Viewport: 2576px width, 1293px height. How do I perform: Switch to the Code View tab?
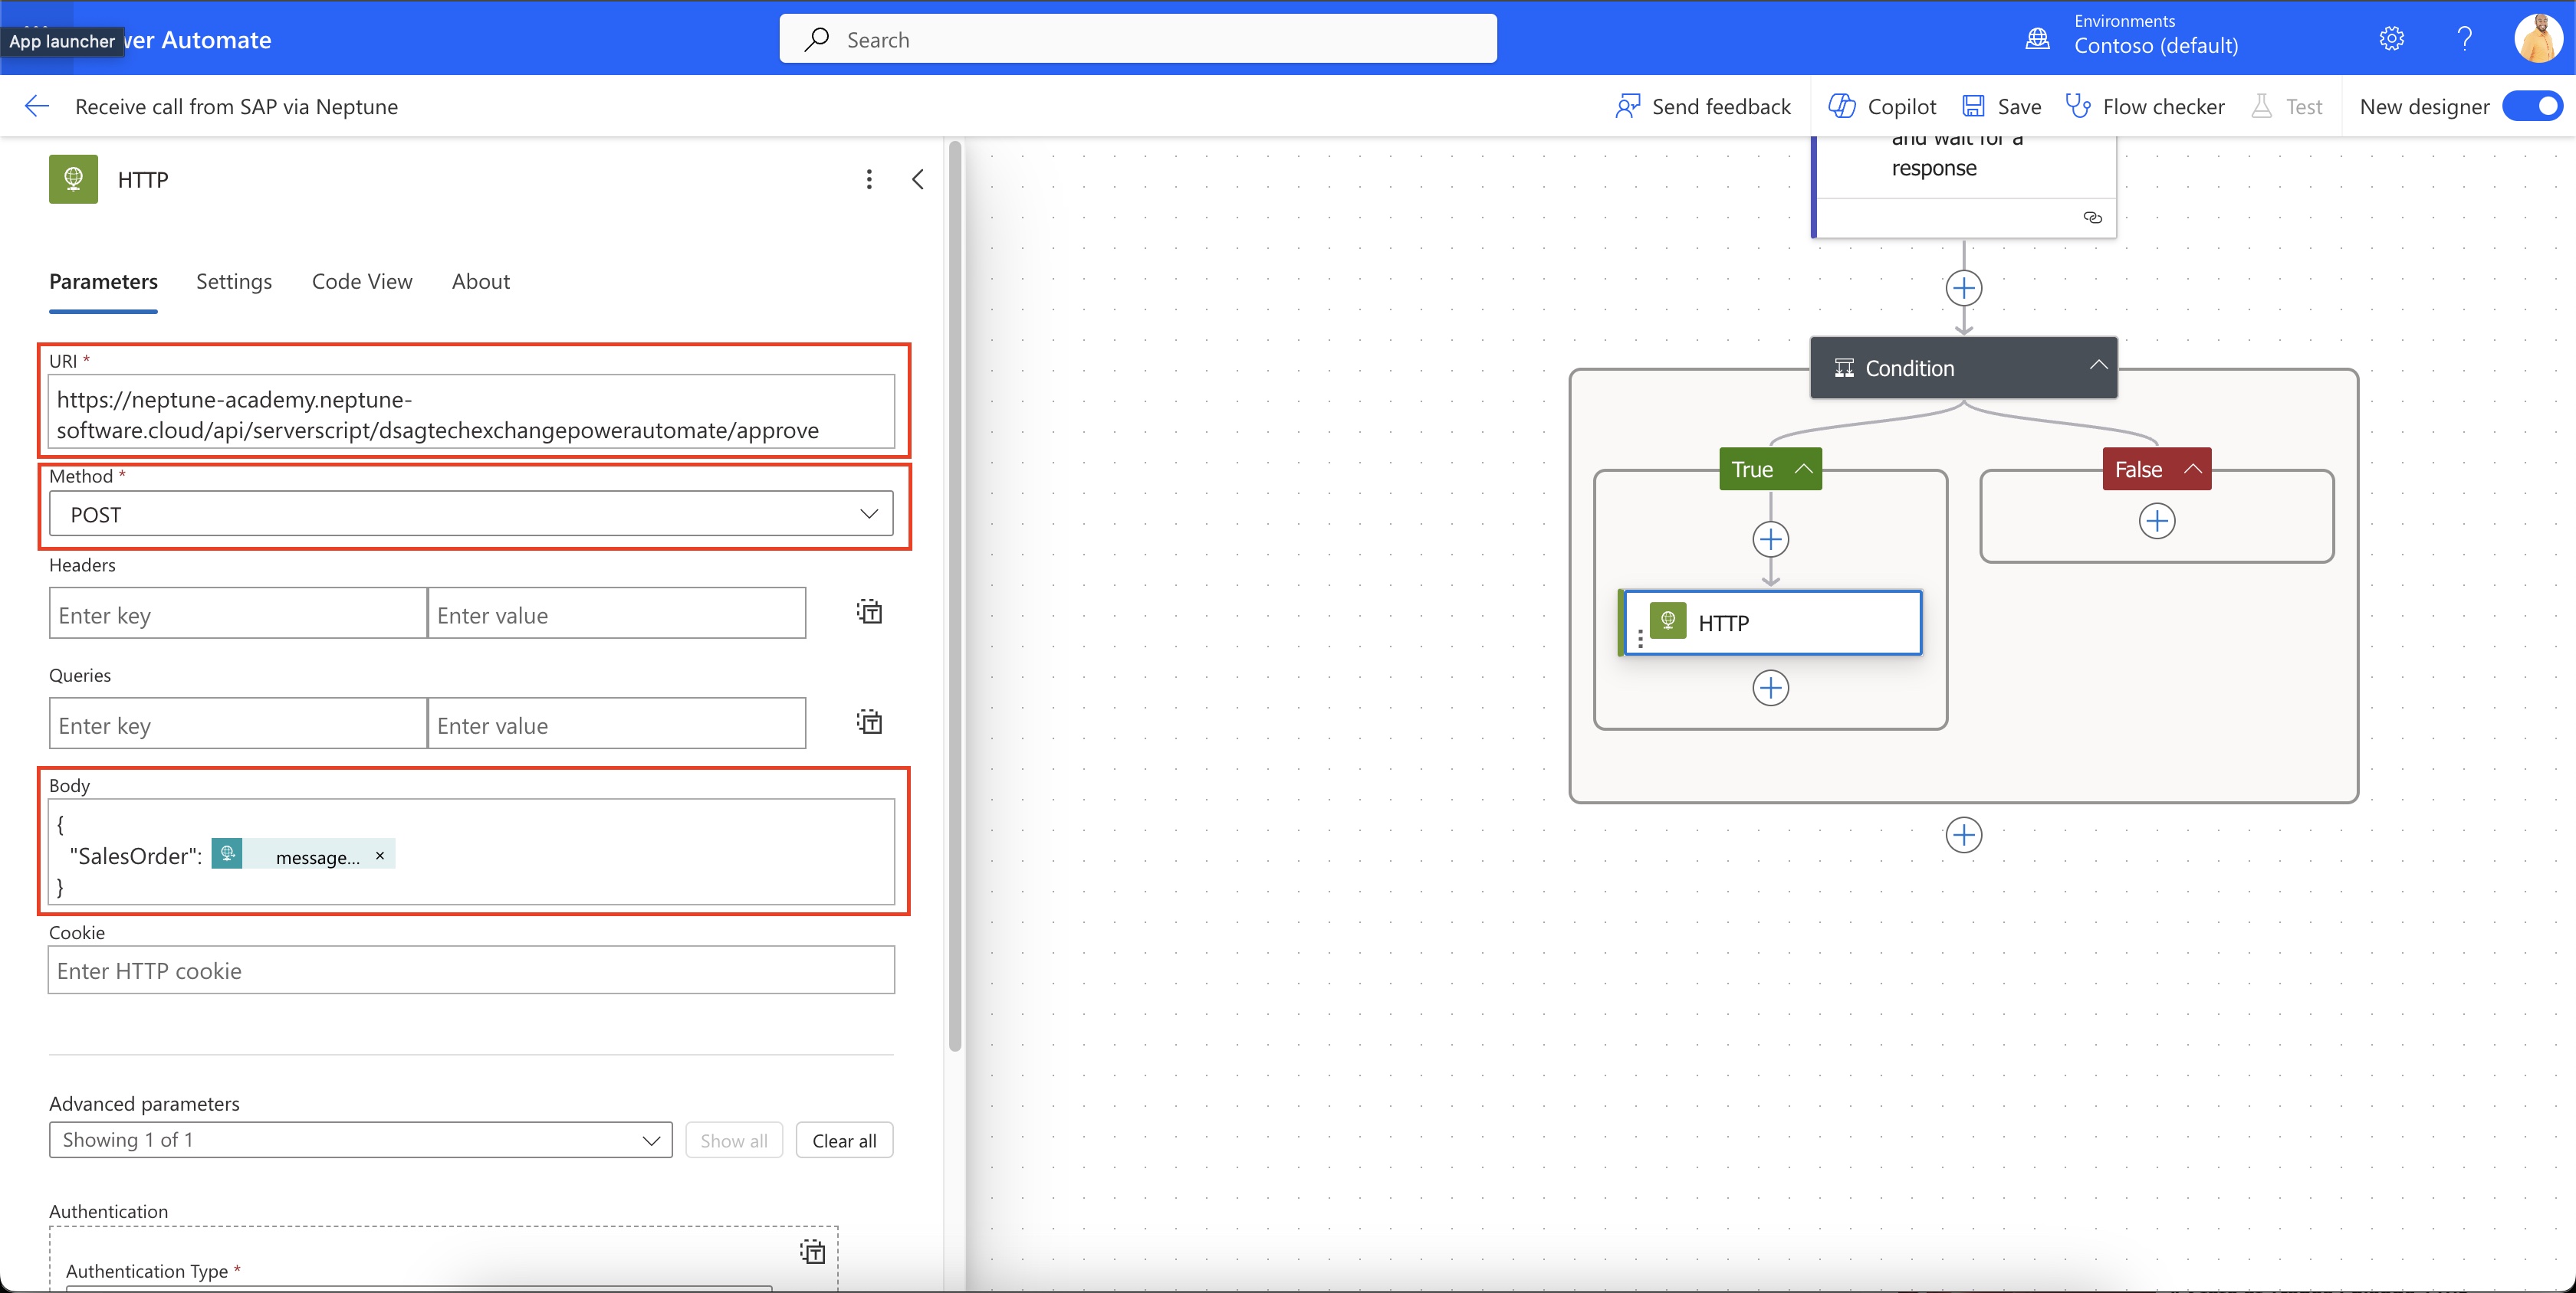click(x=362, y=282)
